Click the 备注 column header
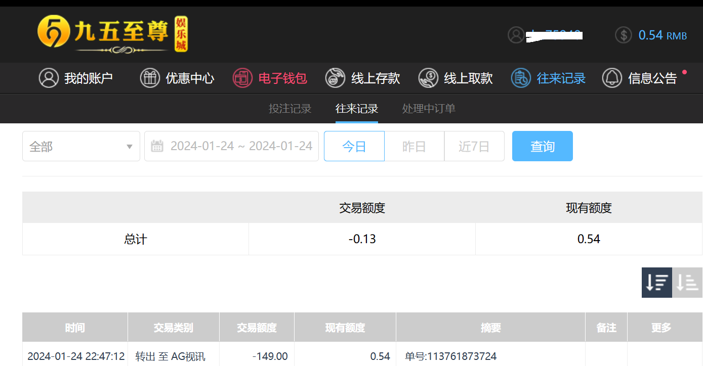This screenshot has width=703, height=366. coord(606,328)
